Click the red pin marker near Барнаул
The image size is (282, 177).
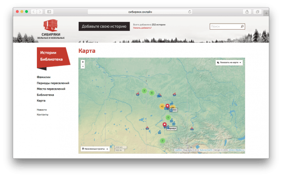165,125
